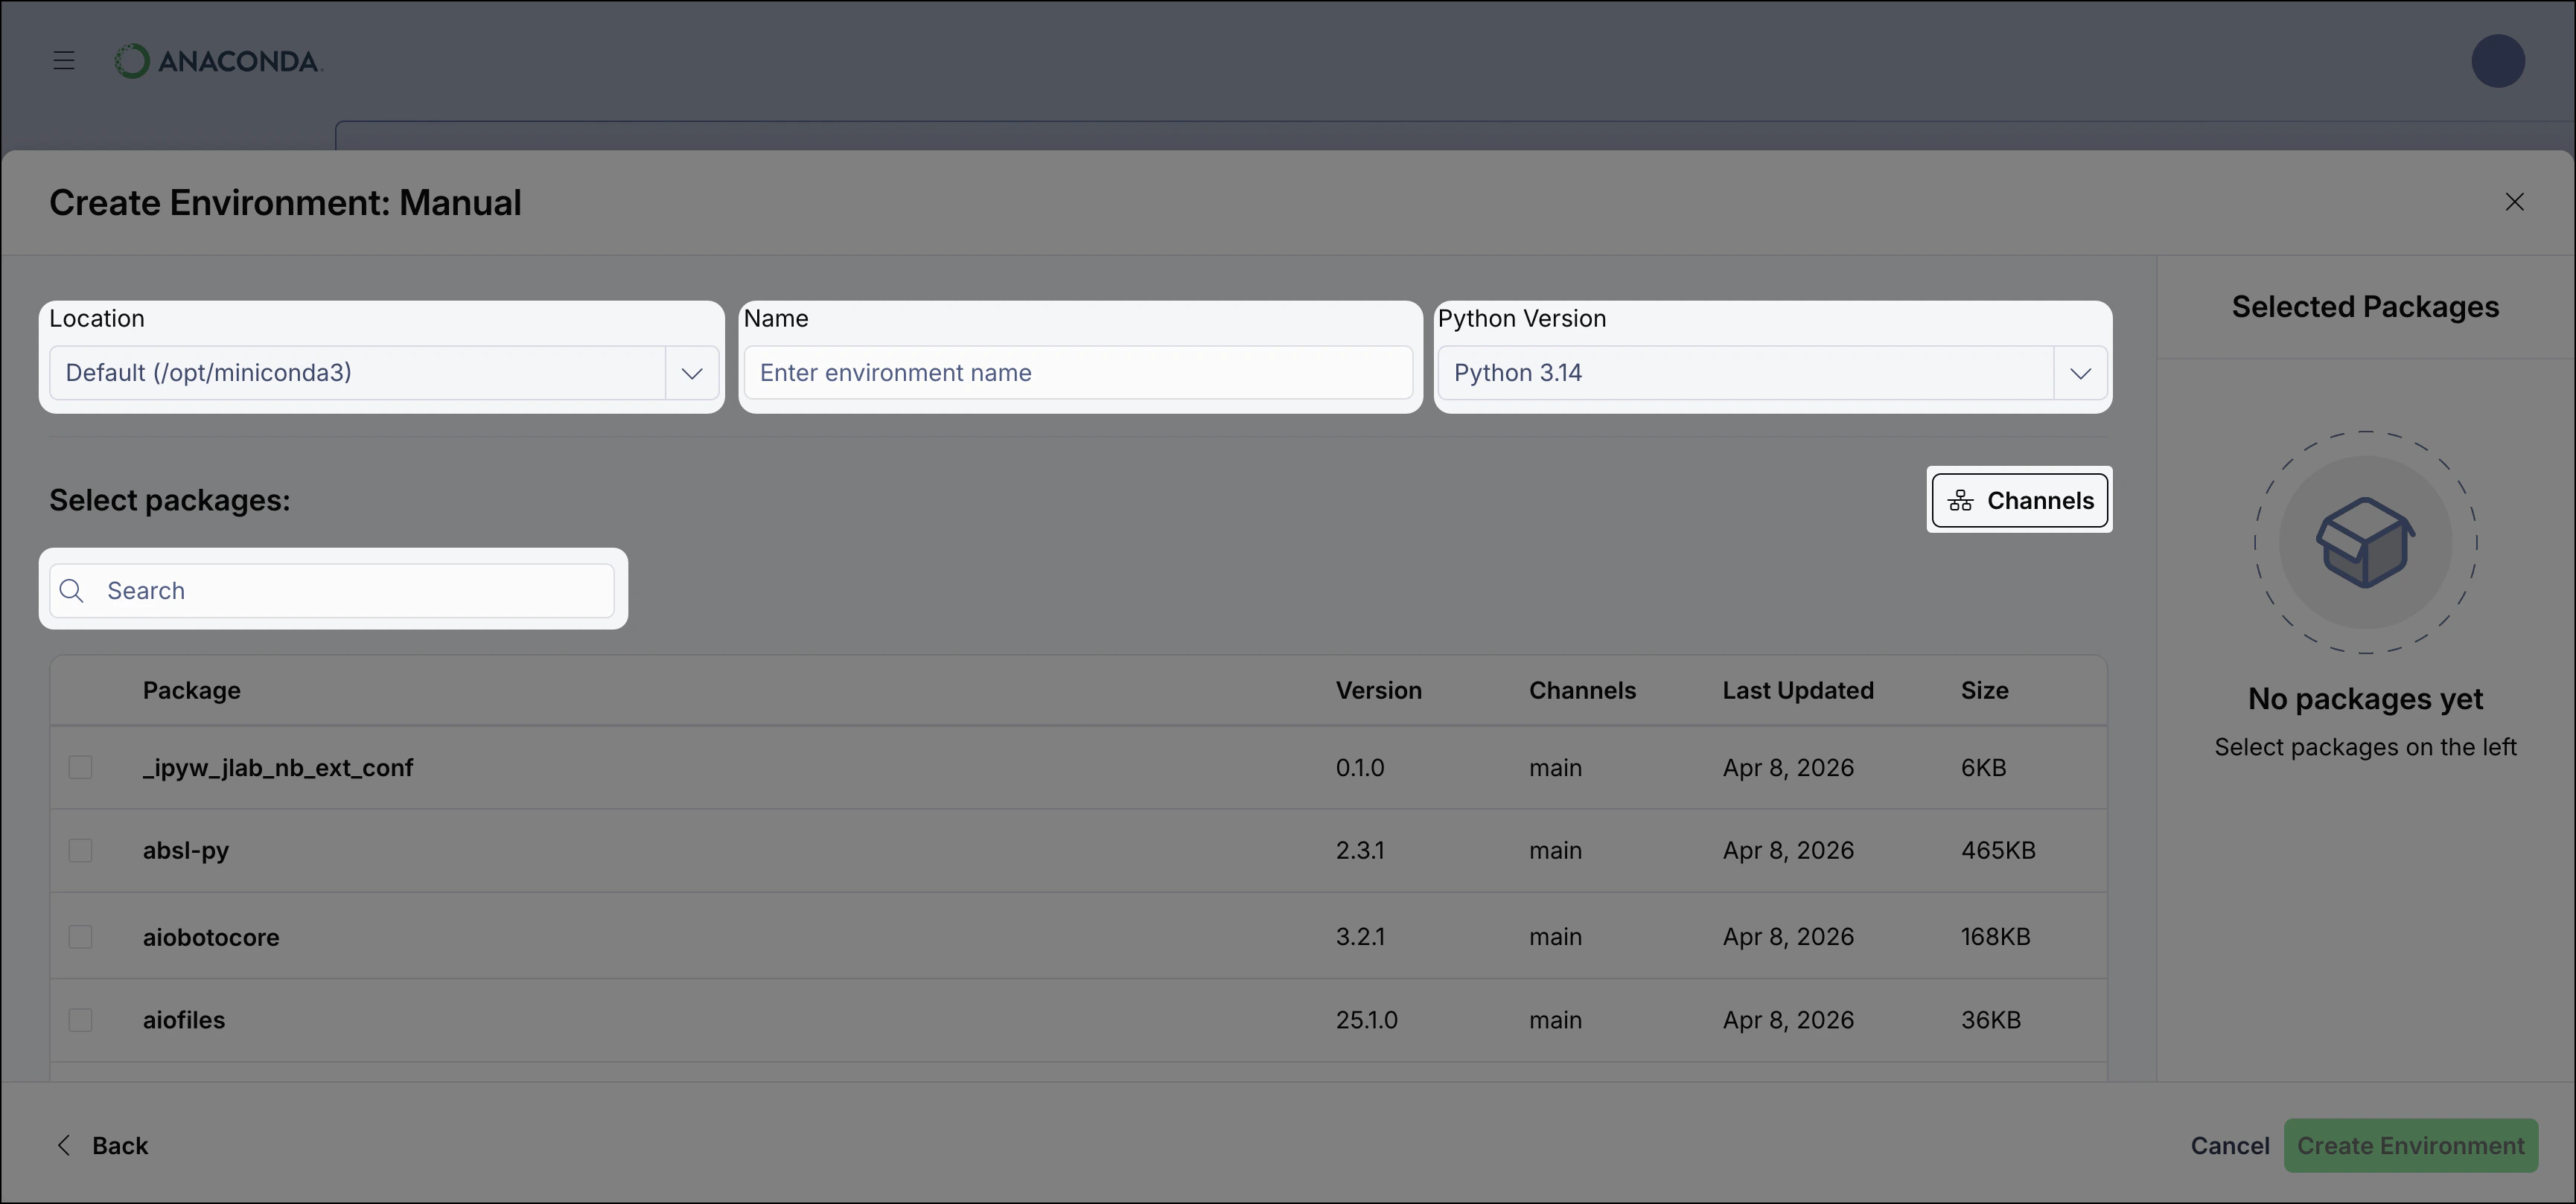Click the search magnifier icon

[x=71, y=591]
